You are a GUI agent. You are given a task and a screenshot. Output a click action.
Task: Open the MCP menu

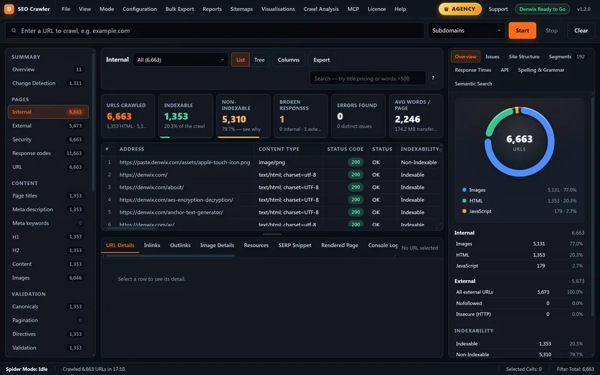353,9
